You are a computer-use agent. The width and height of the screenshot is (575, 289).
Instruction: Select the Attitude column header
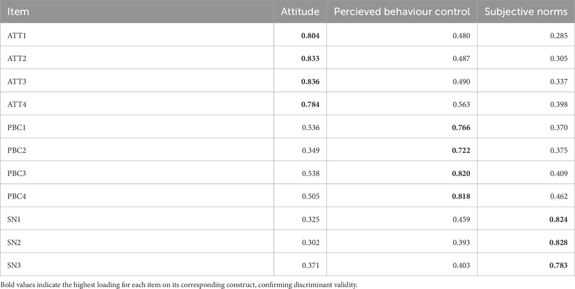click(300, 12)
